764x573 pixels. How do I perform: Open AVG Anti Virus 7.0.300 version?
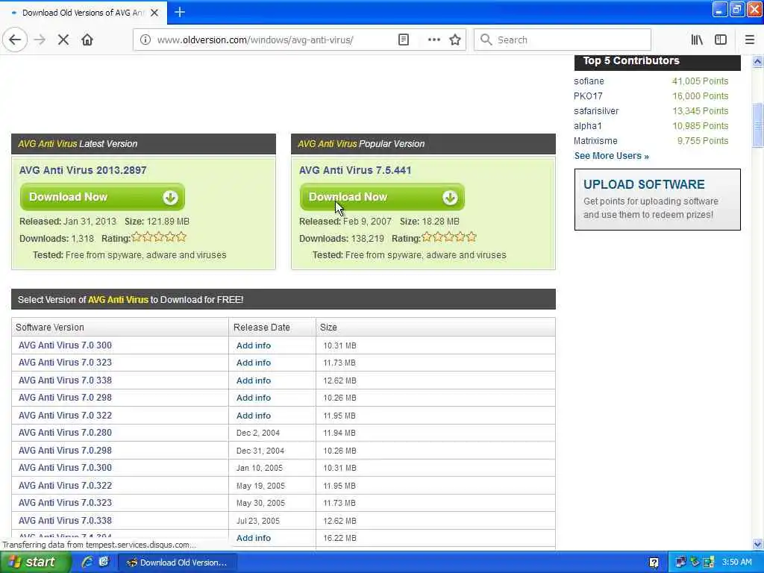(65, 468)
